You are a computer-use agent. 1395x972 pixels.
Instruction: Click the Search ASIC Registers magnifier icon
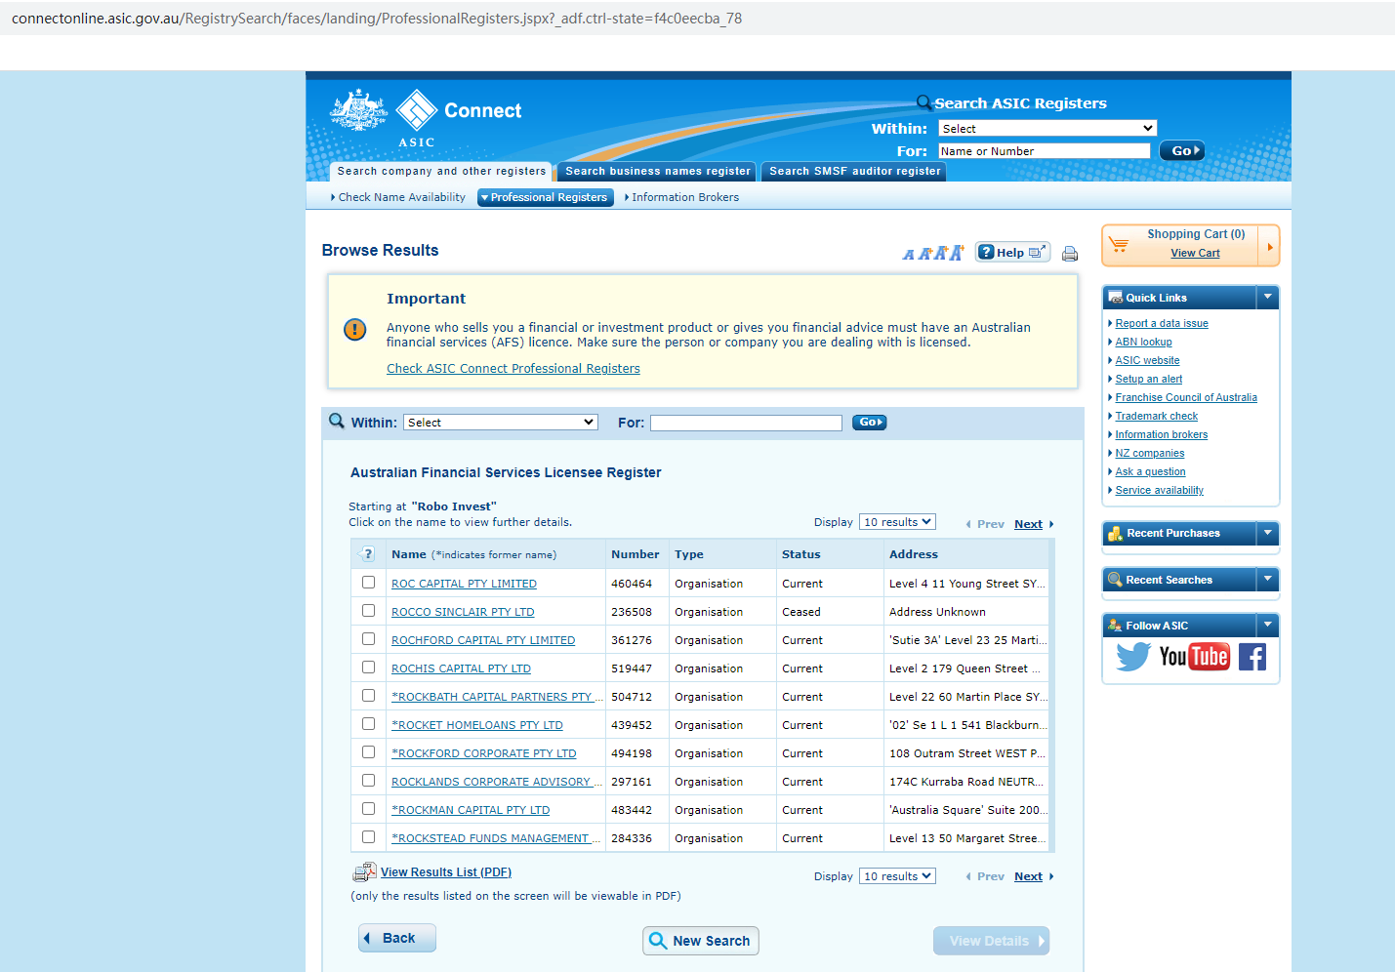tap(924, 102)
